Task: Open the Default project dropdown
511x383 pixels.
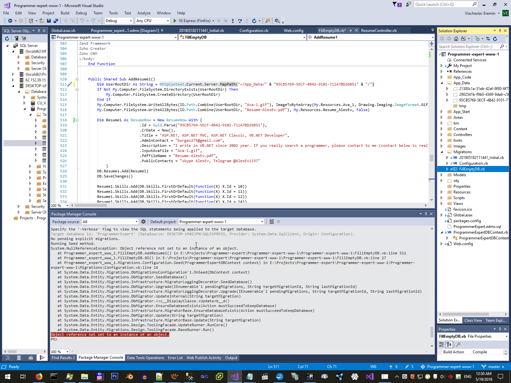Action: 221,222
